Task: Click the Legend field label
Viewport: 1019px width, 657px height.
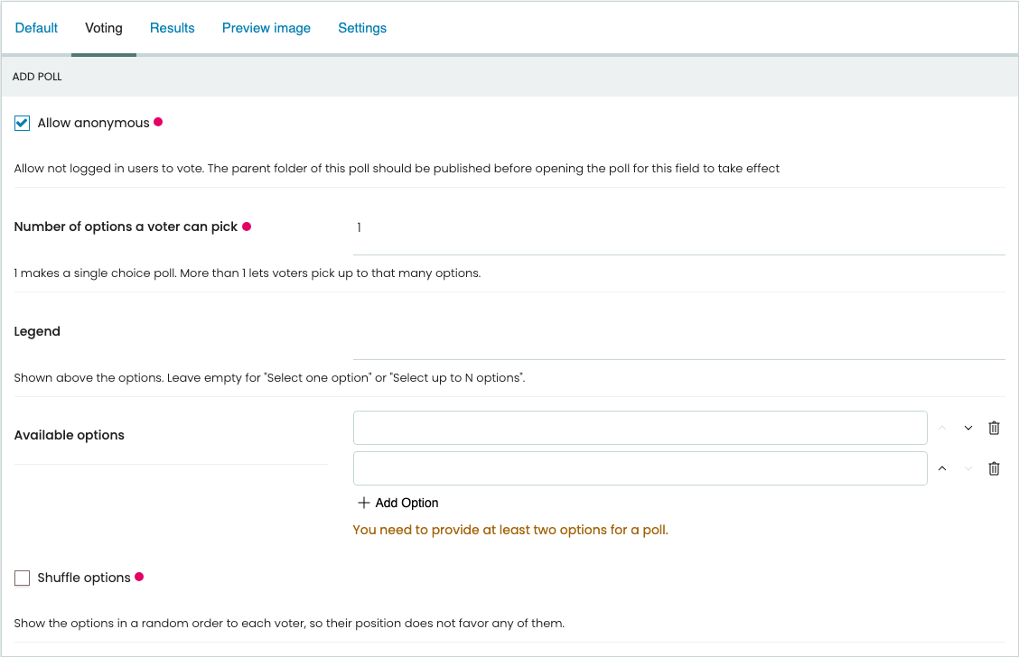Action: [x=37, y=331]
